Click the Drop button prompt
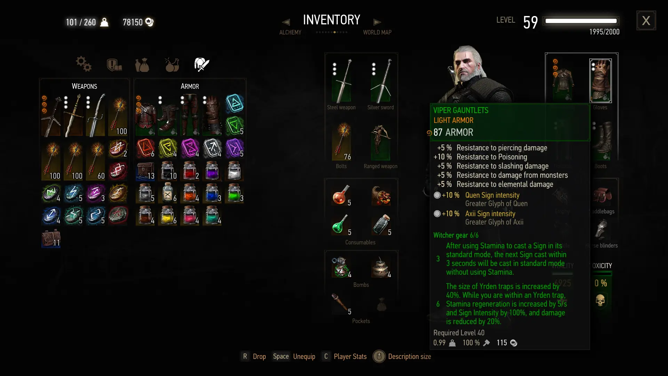 pyautogui.click(x=254, y=357)
